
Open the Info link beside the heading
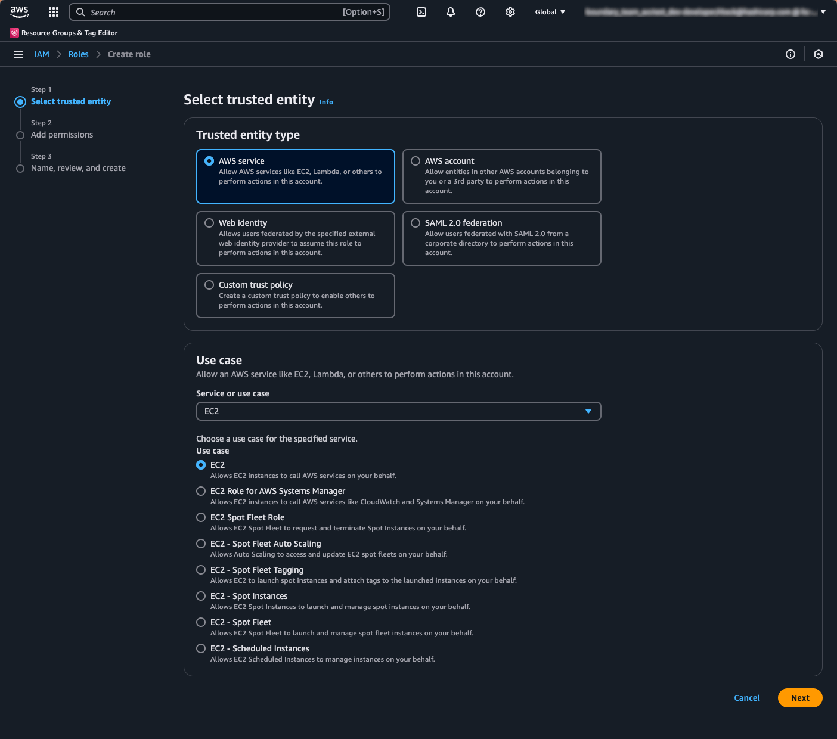point(326,102)
